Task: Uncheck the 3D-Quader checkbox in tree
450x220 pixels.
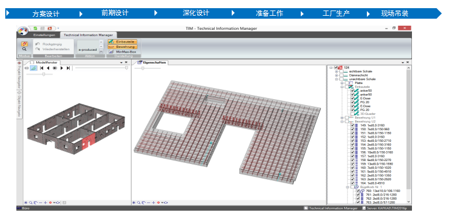Action: tap(352, 114)
